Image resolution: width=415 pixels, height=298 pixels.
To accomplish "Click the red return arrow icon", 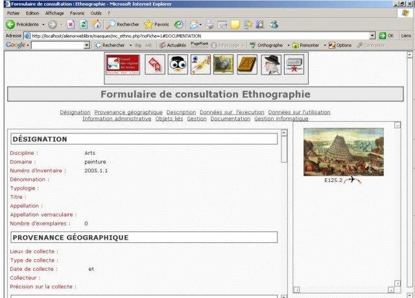I will point(155,65).
